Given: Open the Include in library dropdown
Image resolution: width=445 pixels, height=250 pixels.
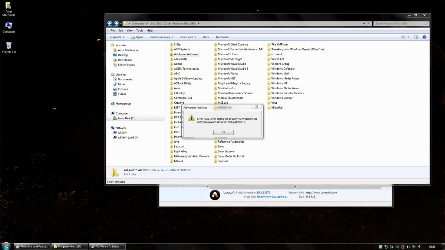Looking at the screenshot, I should (161, 37).
